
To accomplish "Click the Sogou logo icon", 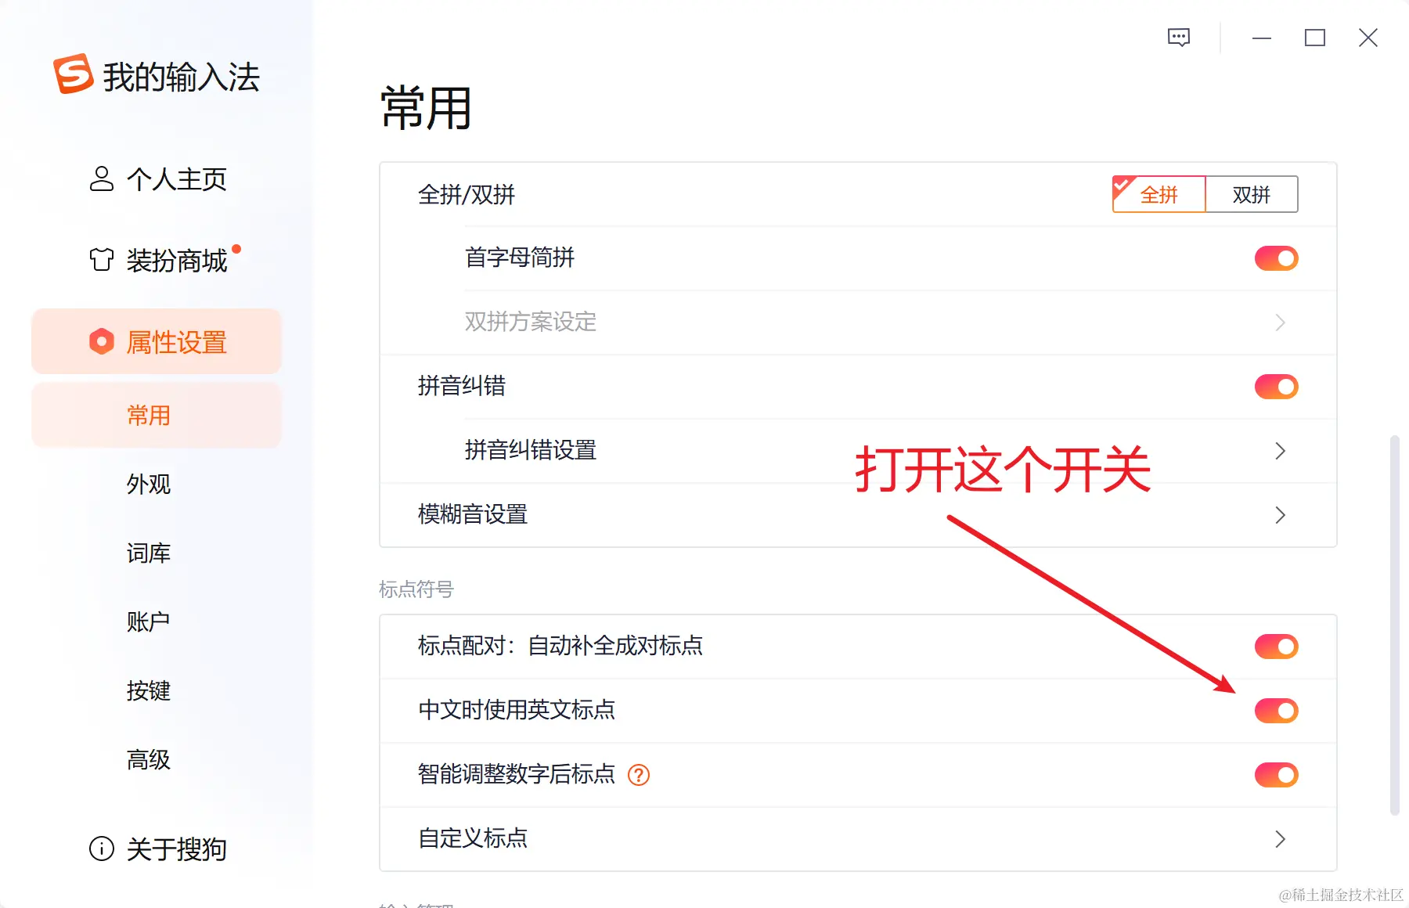I will coord(74,74).
